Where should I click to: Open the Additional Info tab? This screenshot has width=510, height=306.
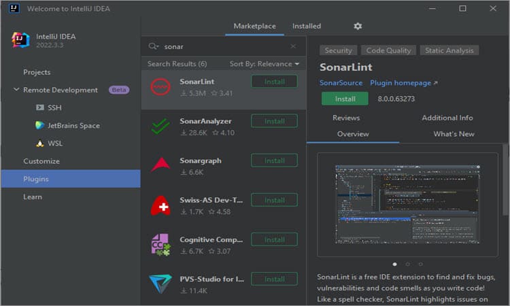[447, 118]
